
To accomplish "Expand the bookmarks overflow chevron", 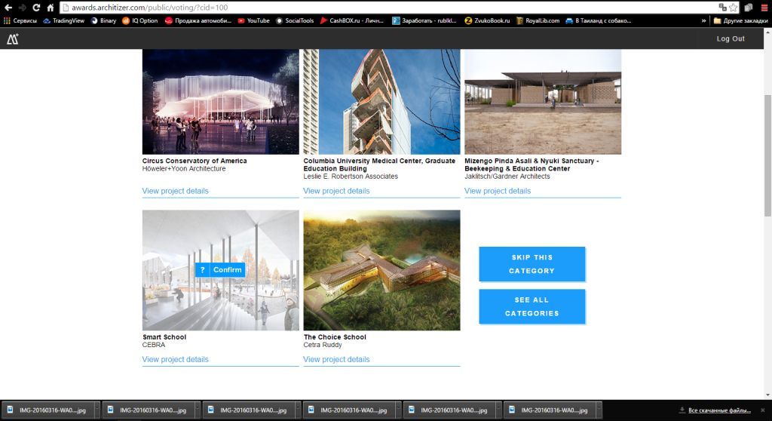I will [703, 20].
